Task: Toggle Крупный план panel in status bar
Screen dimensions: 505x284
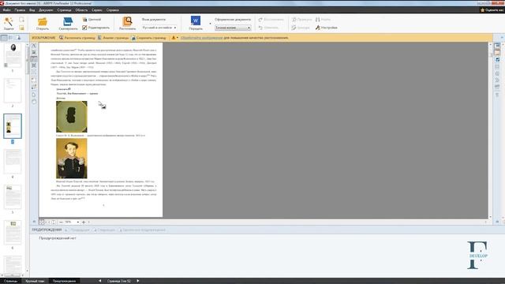Action: tap(35, 281)
